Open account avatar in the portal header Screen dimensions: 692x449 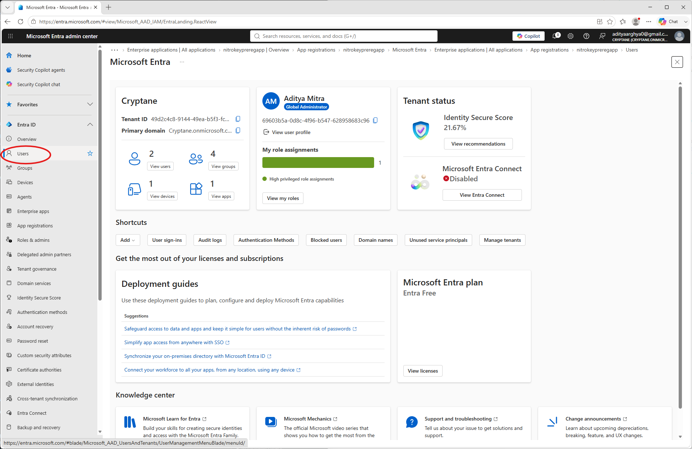pyautogui.click(x=679, y=36)
